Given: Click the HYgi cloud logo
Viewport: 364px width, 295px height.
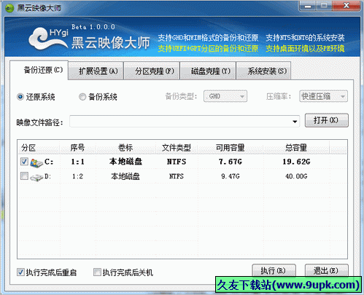Looking at the screenshot, I should click(48, 39).
